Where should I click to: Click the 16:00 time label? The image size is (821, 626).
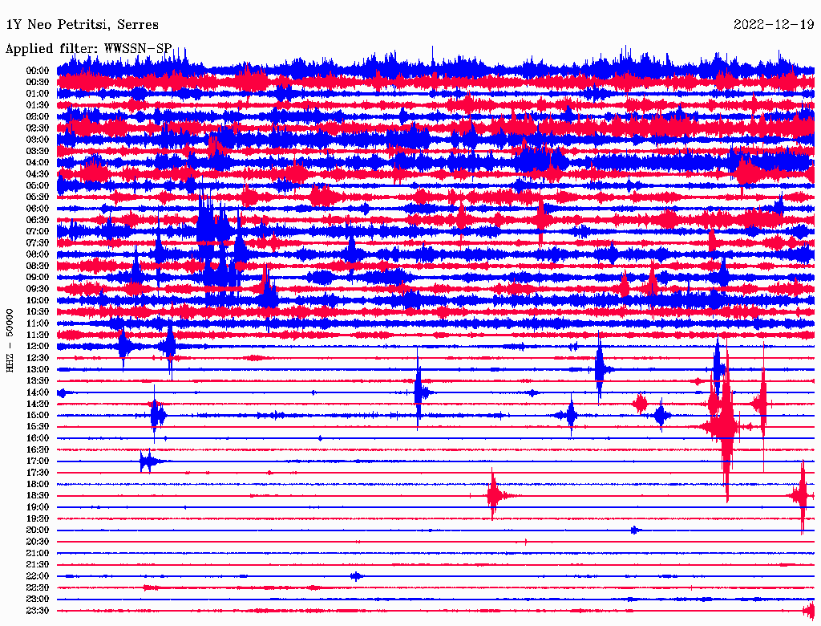pyautogui.click(x=38, y=438)
